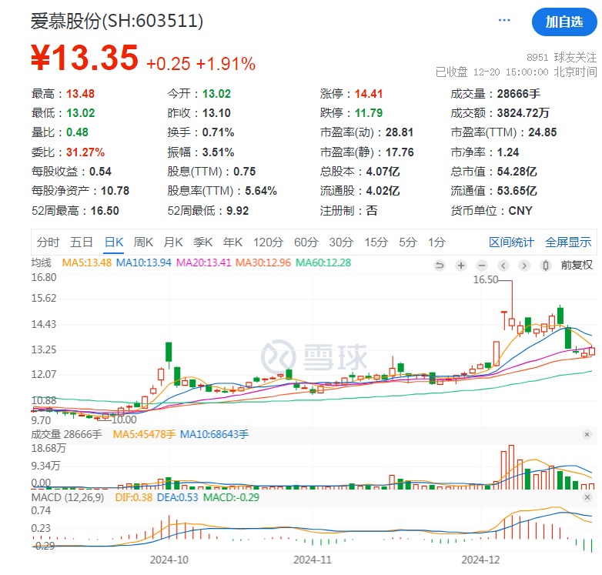The image size is (602, 575).
Task: Switch to 5分 interval tab
Action: click(x=408, y=242)
